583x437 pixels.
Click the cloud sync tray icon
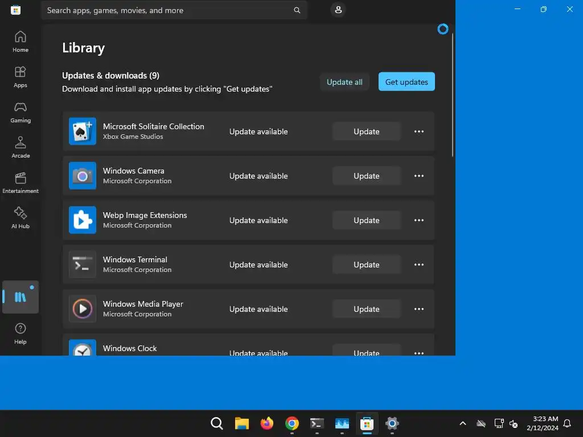481,423
